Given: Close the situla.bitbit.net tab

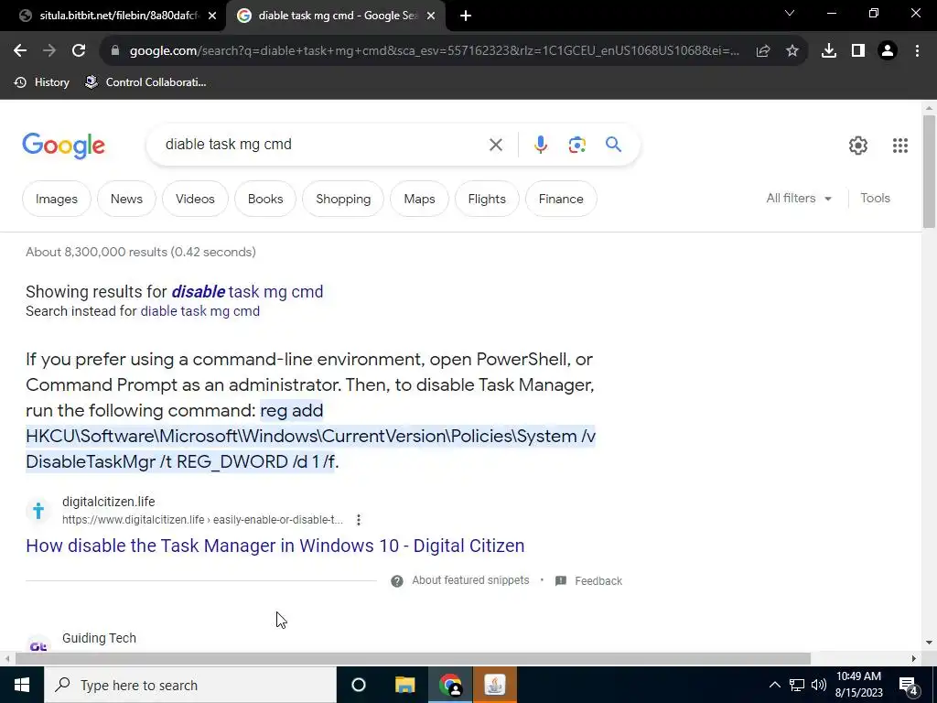Looking at the screenshot, I should (x=211, y=16).
